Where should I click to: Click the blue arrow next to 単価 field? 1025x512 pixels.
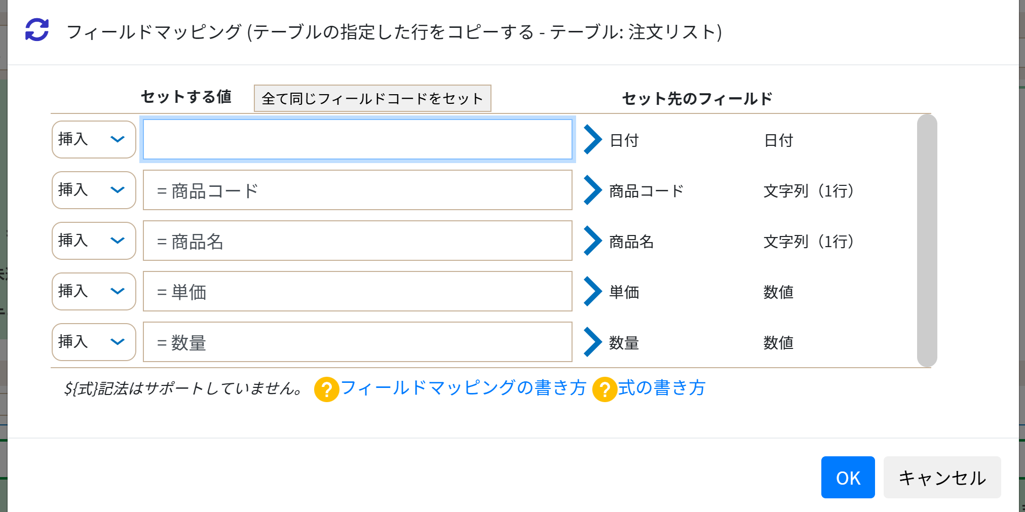pyautogui.click(x=592, y=291)
